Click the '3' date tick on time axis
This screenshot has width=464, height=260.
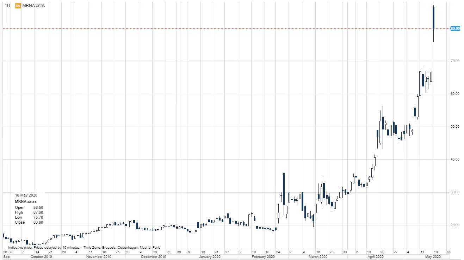pyautogui.click(x=240, y=252)
